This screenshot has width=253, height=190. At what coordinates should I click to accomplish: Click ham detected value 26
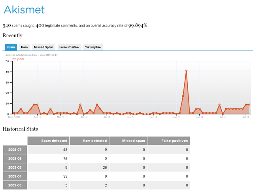tap(105, 167)
